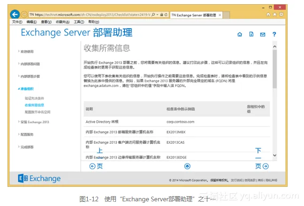304x206 pixels.
Task: Expand the 配置服务 sidebar section
Action: click(x=27, y=134)
